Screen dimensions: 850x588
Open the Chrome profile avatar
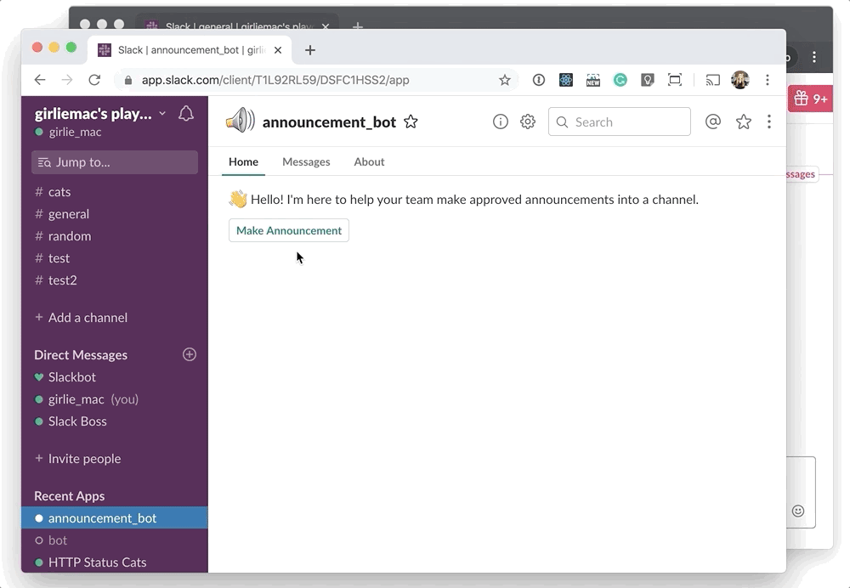[740, 80]
